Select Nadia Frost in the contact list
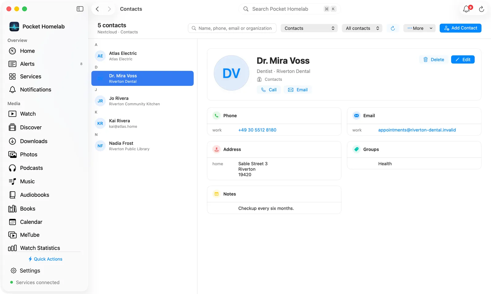The height and width of the screenshot is (294, 491). 142,146
